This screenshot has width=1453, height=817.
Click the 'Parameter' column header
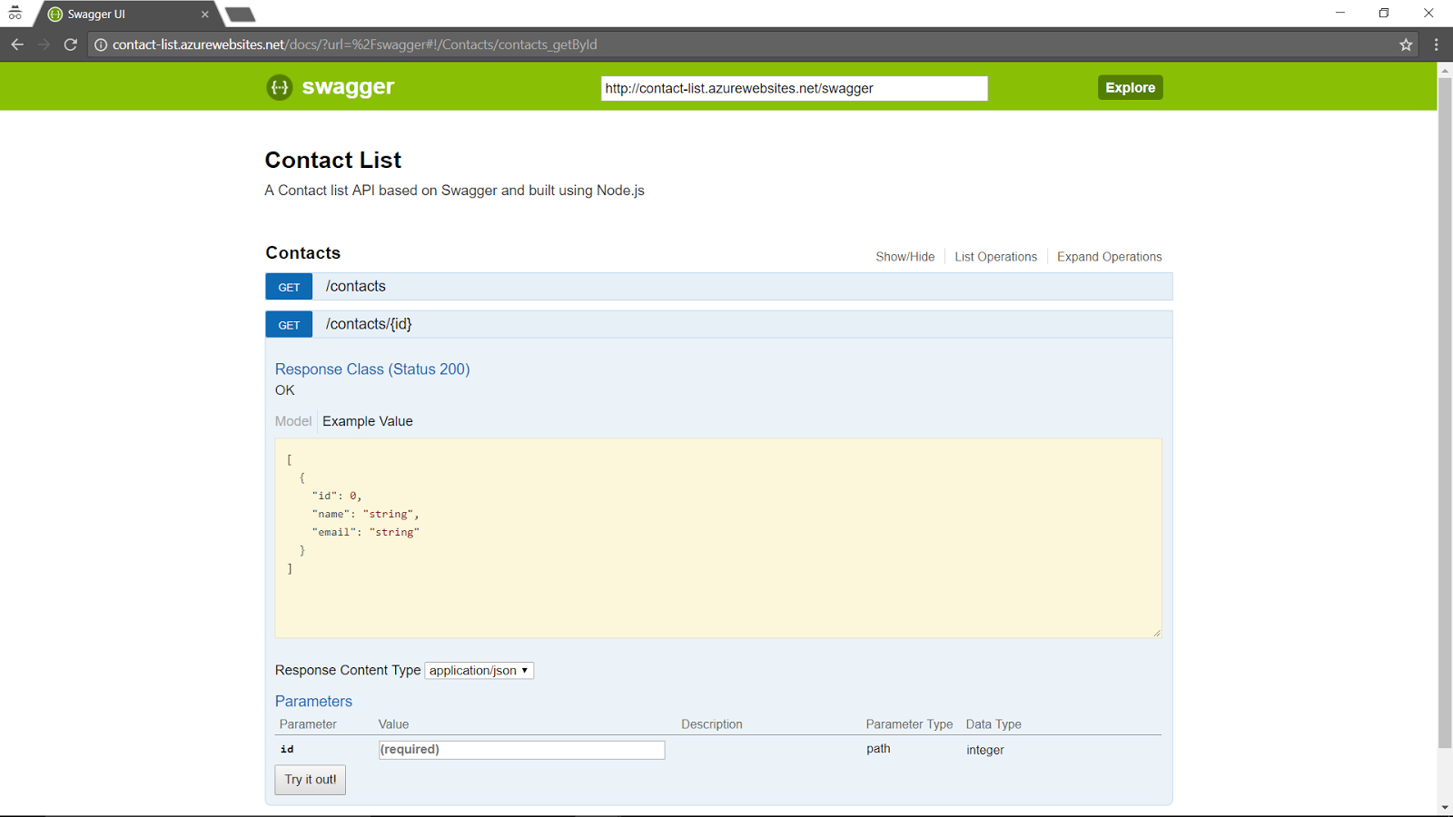pos(308,724)
